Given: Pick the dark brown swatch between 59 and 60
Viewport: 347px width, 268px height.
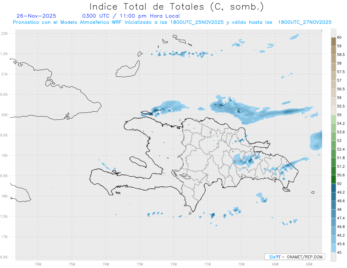Looking at the screenshot, I should coord(333,42).
